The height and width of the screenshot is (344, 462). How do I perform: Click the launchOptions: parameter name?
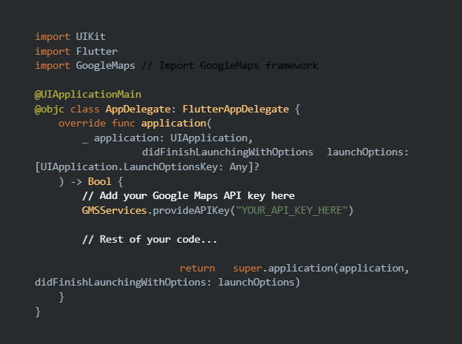coord(368,152)
